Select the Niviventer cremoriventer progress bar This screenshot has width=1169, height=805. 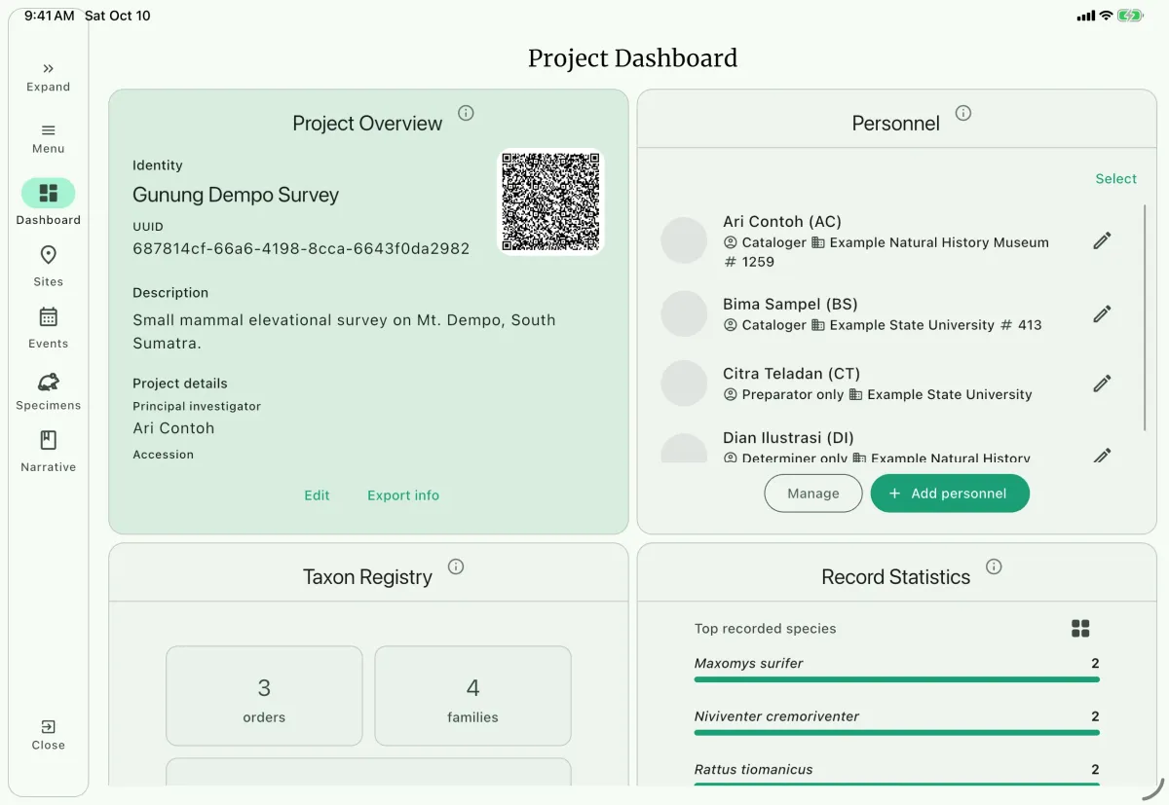pyautogui.click(x=897, y=732)
